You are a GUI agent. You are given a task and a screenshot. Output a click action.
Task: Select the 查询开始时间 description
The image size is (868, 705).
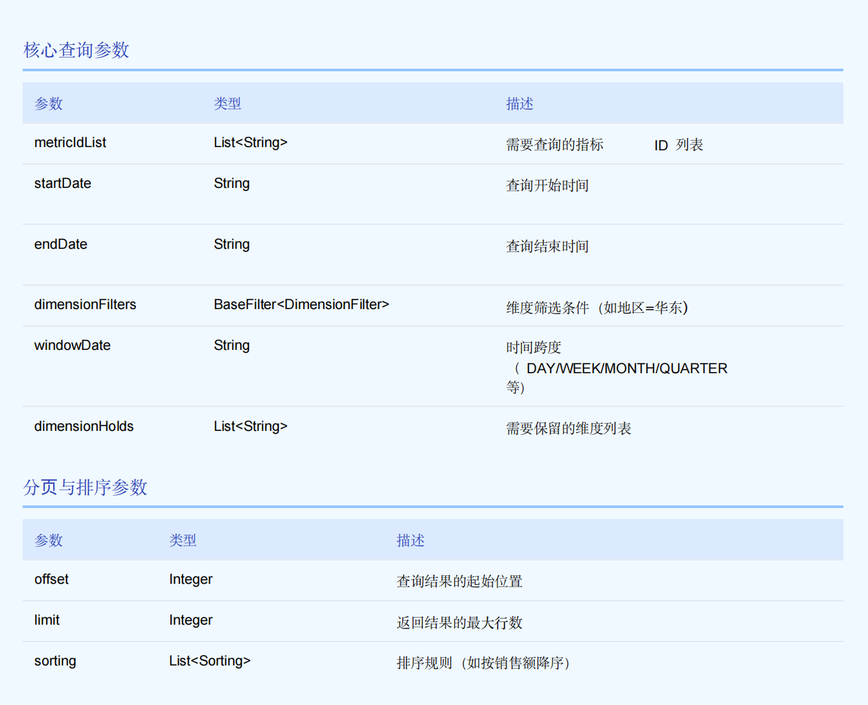pyautogui.click(x=547, y=185)
